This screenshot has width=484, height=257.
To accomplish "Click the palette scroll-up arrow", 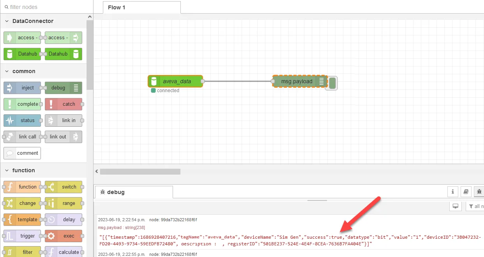I will pyautogui.click(x=90, y=17).
